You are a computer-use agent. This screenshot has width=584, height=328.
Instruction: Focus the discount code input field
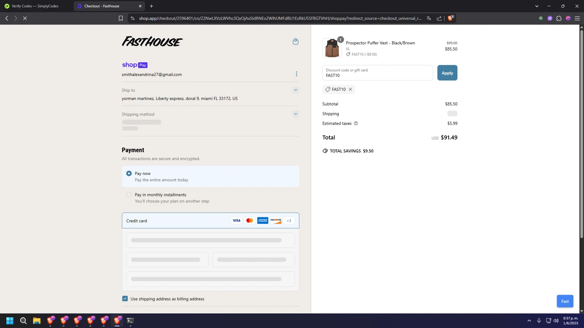pyautogui.click(x=378, y=73)
